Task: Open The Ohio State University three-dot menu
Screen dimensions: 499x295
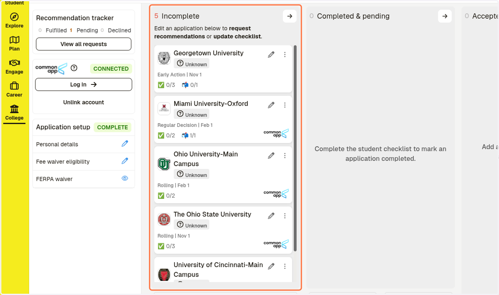Action: click(285, 216)
